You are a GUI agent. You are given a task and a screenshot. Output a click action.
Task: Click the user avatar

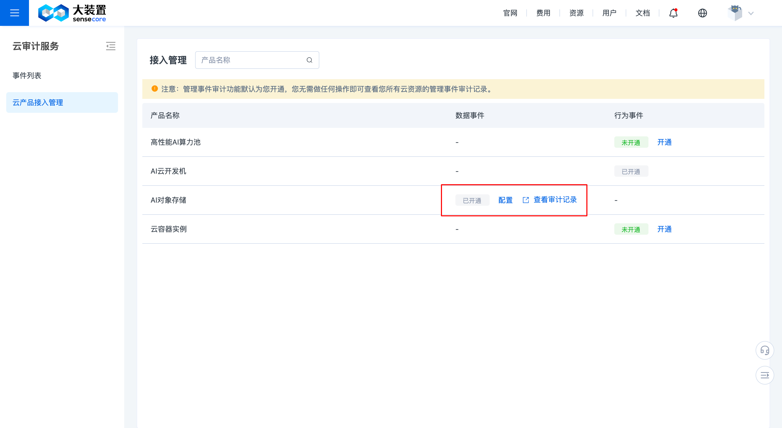[x=735, y=13]
